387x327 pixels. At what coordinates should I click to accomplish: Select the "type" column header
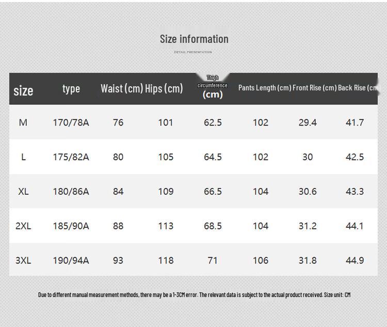[x=71, y=88]
